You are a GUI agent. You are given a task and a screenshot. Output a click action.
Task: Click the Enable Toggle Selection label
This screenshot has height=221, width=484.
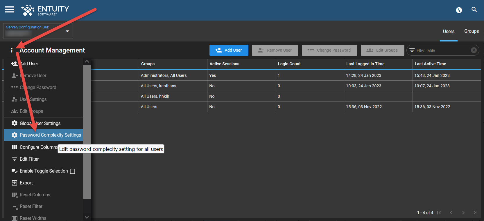pos(44,171)
